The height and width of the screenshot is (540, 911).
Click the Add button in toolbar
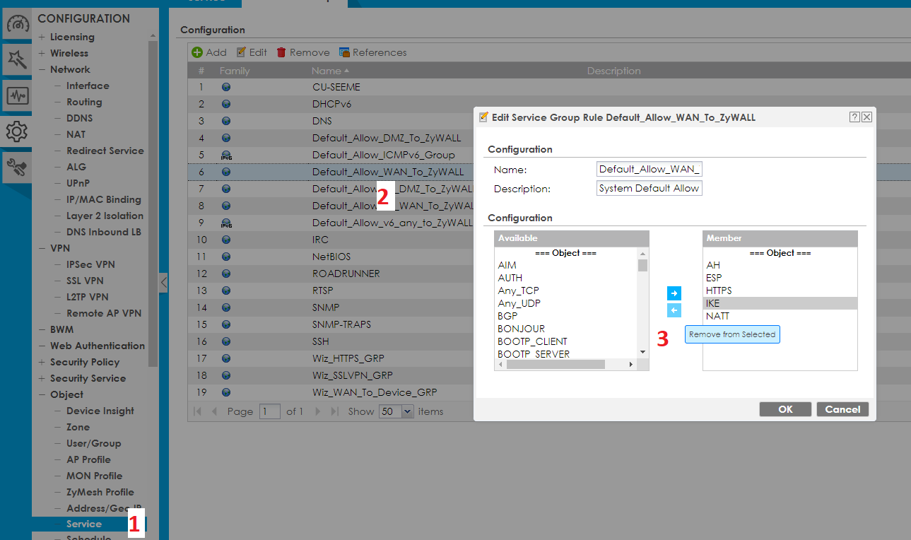click(x=209, y=52)
